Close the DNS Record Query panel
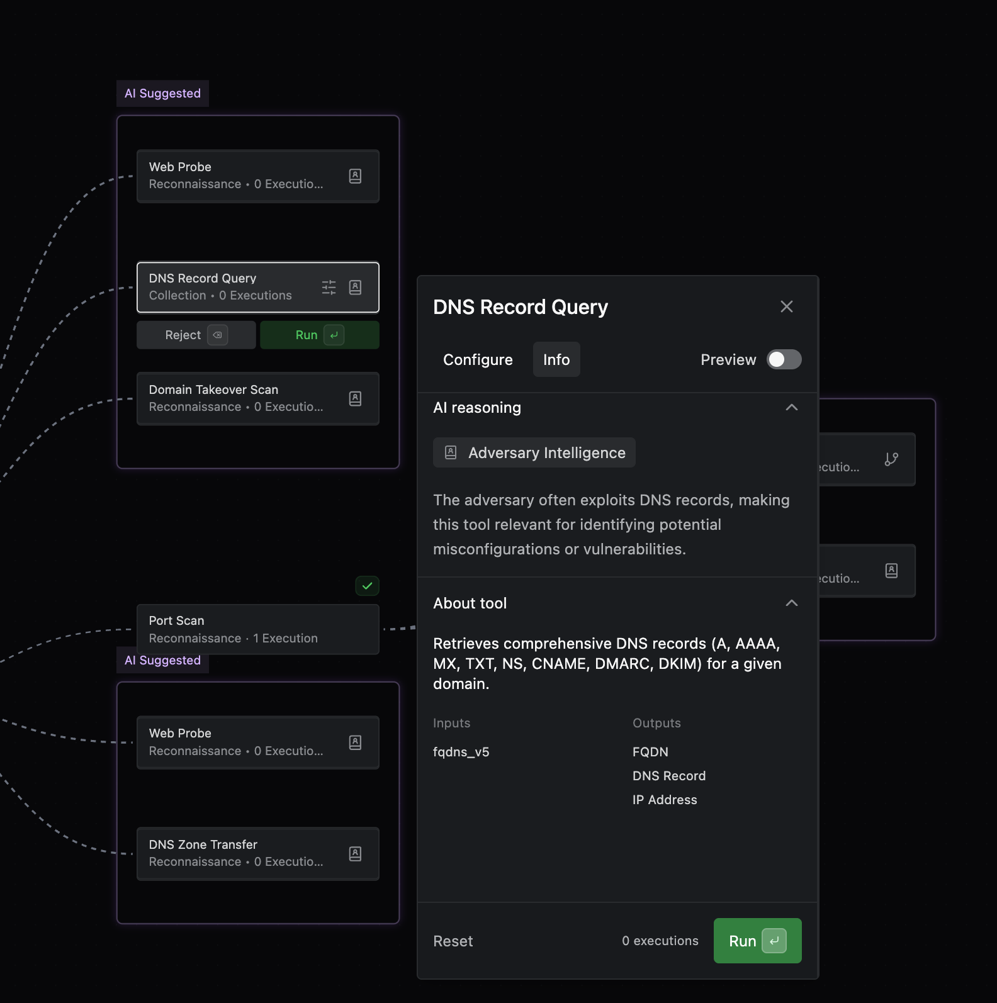997x1003 pixels. (x=786, y=306)
